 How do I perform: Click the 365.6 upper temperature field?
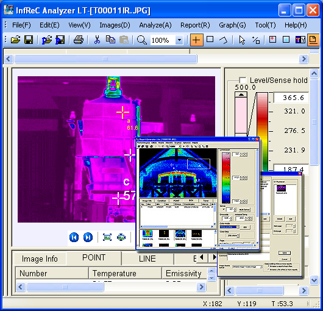tap(291, 98)
